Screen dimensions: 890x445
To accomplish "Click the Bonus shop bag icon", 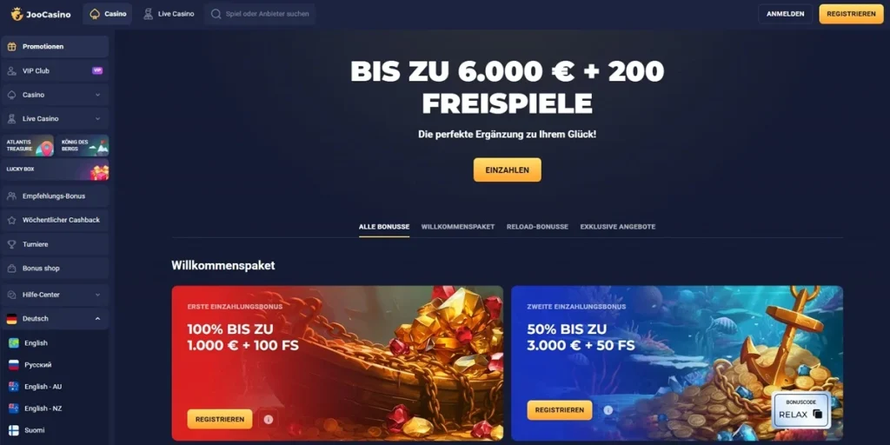I will (11, 268).
